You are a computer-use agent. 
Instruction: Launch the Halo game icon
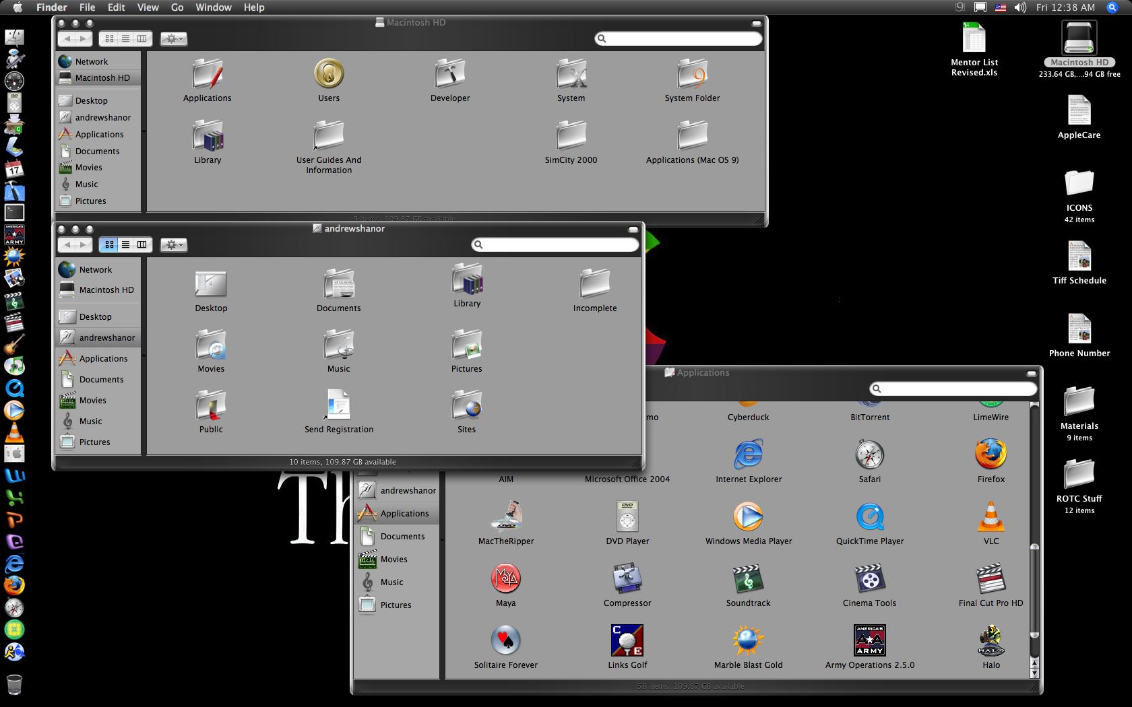tap(991, 640)
